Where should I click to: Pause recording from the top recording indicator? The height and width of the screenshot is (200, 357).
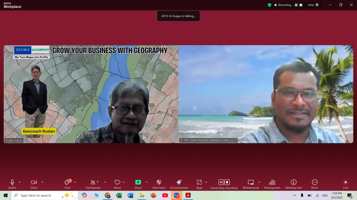296,5
